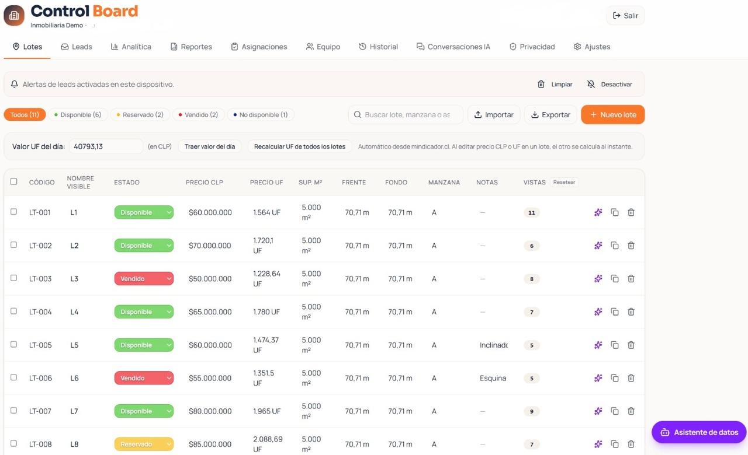The width and height of the screenshot is (748, 455).
Task: Click the Salir logout button
Action: pyautogui.click(x=625, y=16)
